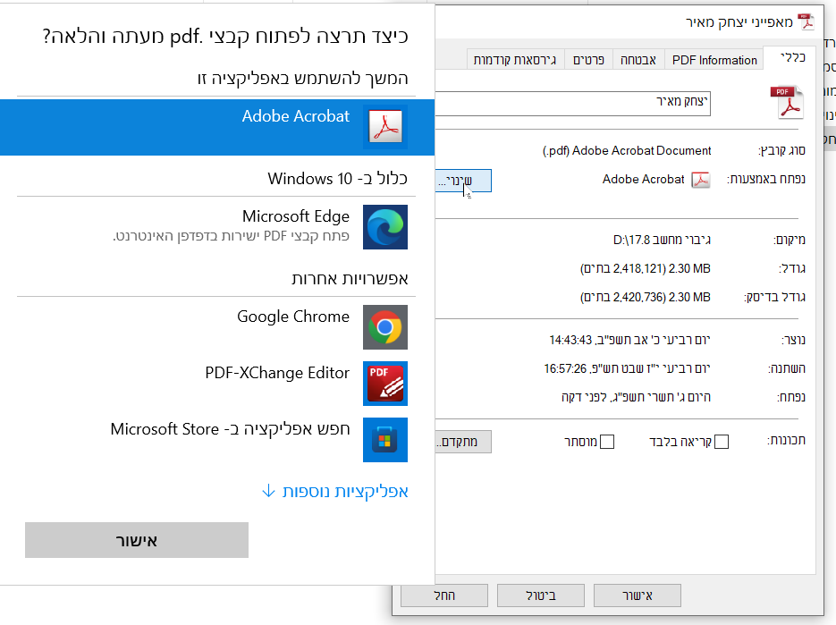This screenshot has height=625, width=836.
Task: Click the small Adobe Acrobat icon beside 'נפתח באמצעות'
Action: (x=701, y=180)
